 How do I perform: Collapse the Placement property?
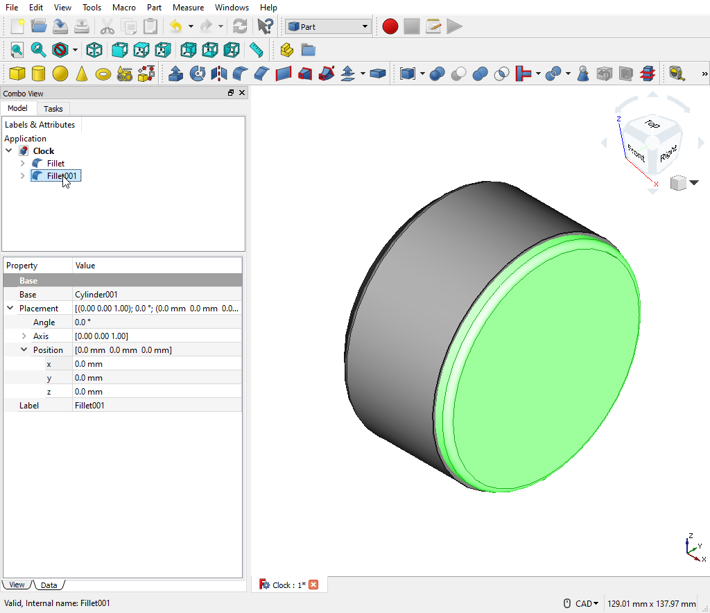(x=10, y=308)
